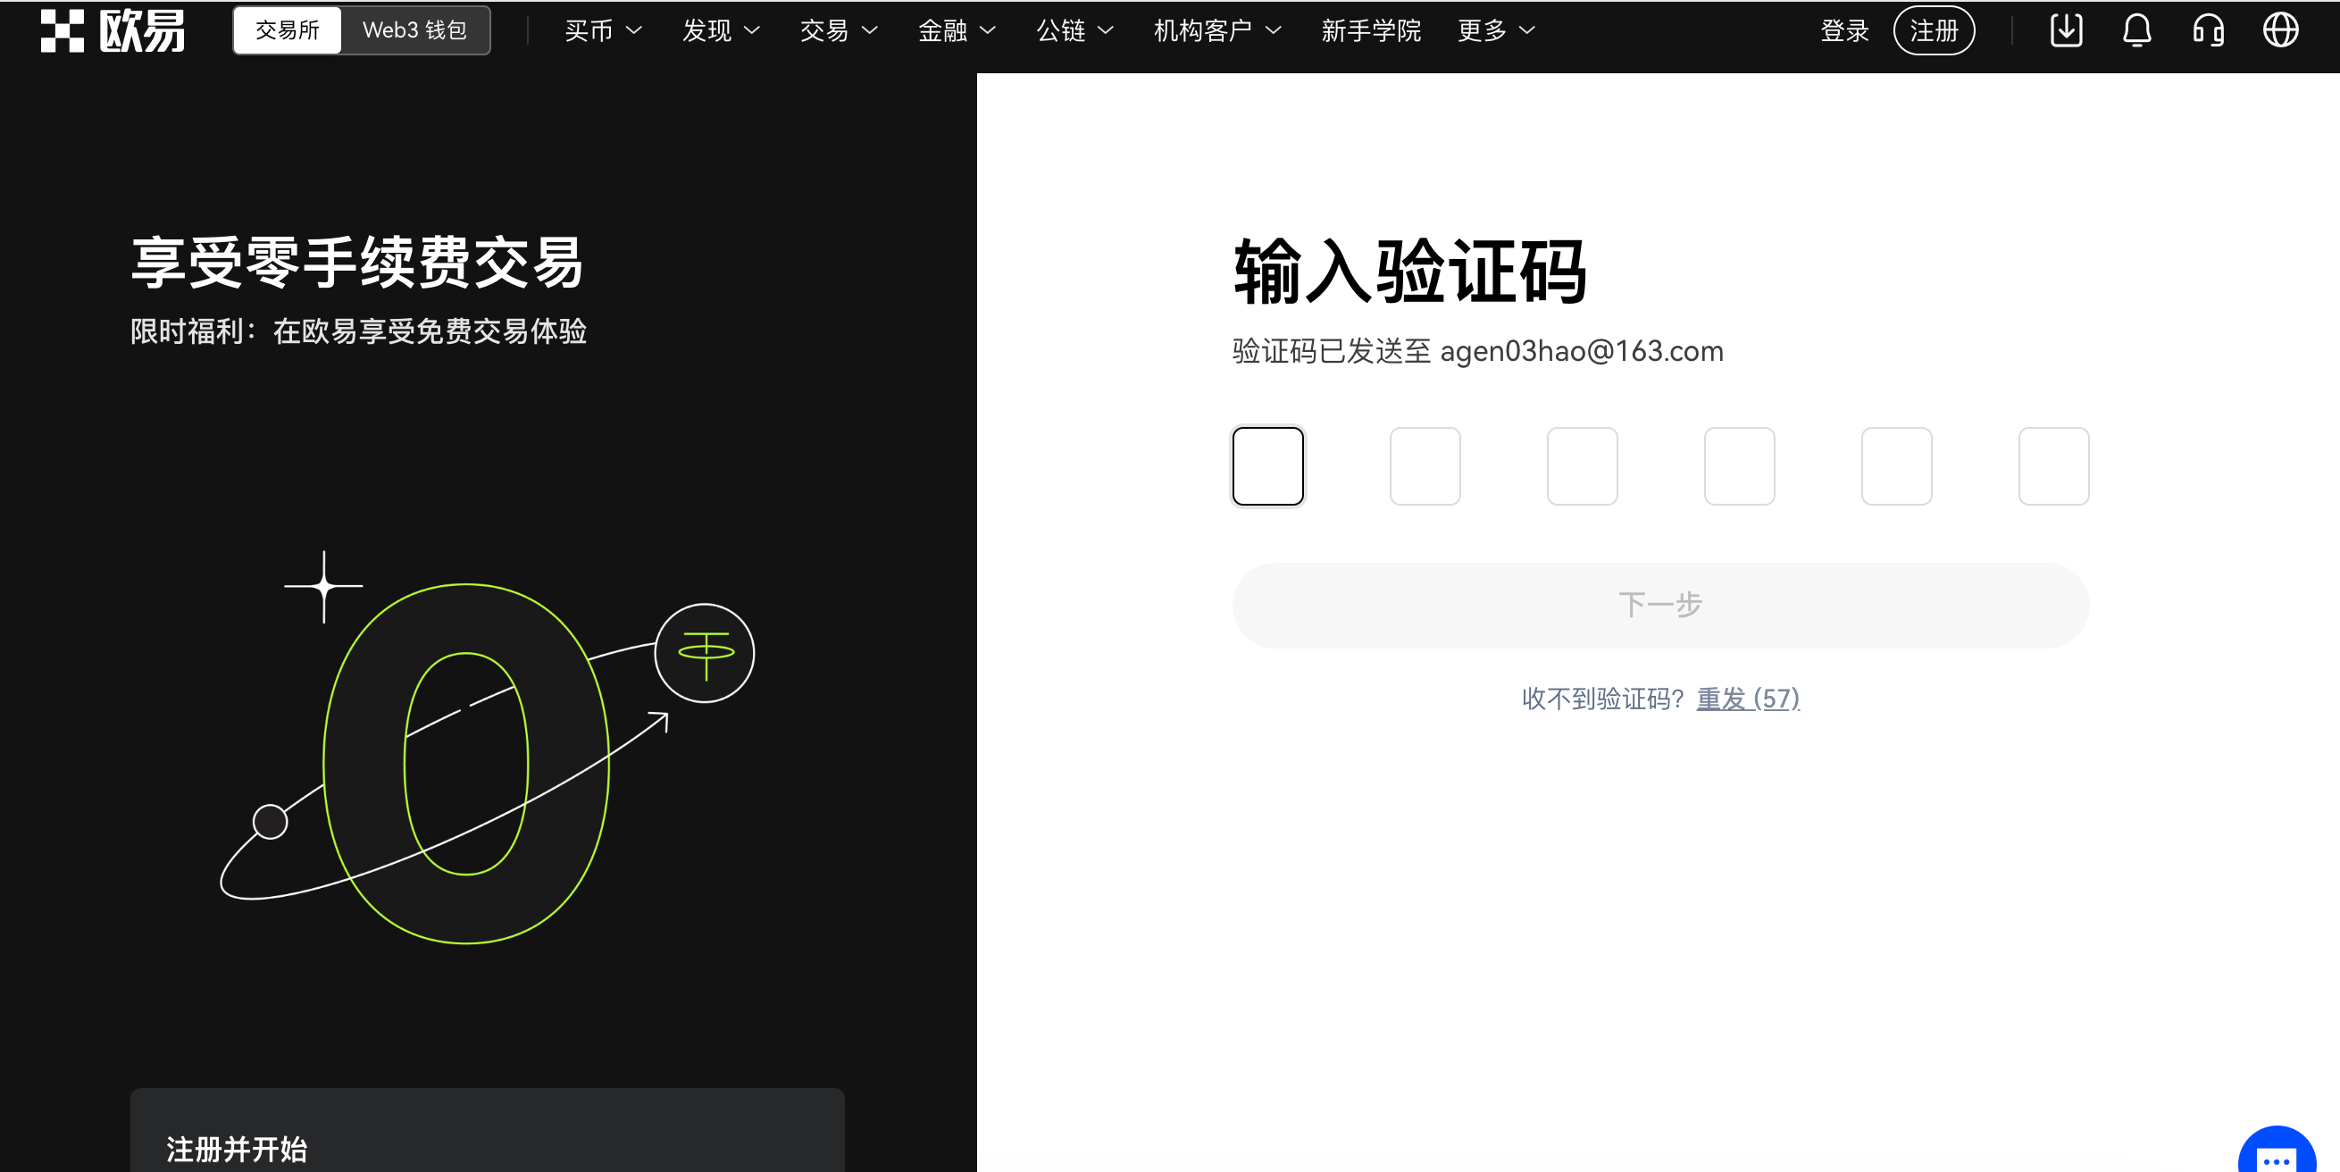Click 重发 to resend verification code
Image resolution: width=2340 pixels, height=1172 pixels.
click(1748, 699)
